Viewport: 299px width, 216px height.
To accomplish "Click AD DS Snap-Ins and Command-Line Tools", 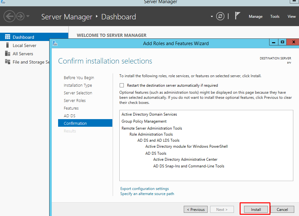I will pyautogui.click(x=189, y=166).
